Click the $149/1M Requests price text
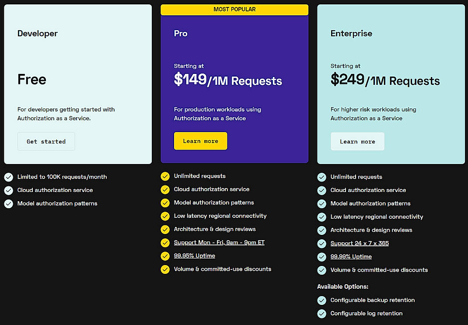This screenshot has height=325, width=468. coord(228,81)
